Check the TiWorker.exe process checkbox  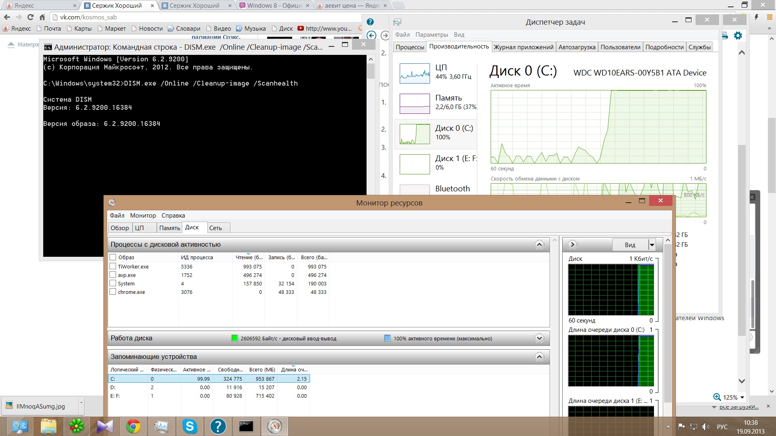113,266
